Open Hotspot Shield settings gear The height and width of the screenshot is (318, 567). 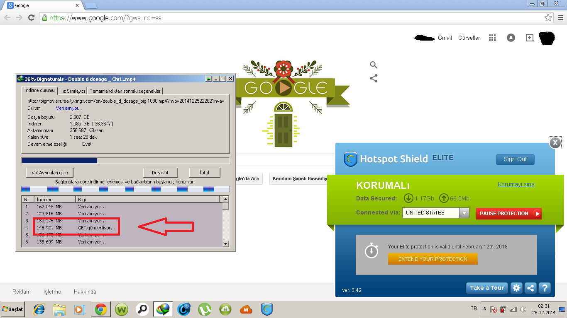click(x=516, y=288)
